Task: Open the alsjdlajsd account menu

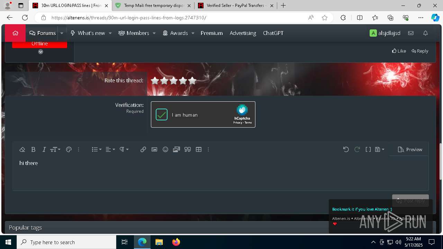Action: [x=385, y=33]
